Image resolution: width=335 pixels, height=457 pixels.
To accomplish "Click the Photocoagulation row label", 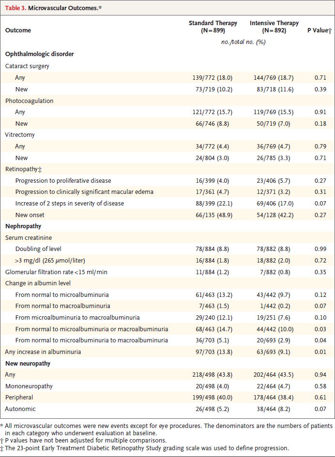I will [x=29, y=101].
